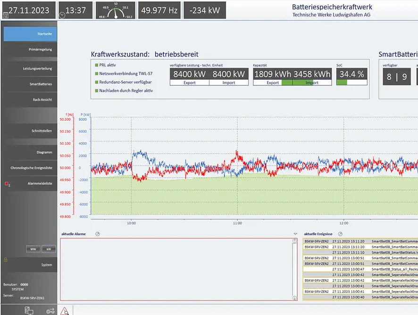Viewport: 418px width, 315px height.
Task: Click the padlock icon above System
Action: point(6,259)
